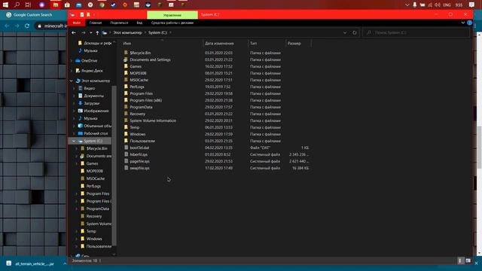Open options chevron beside the .jar download
The image size is (482, 271).
(65, 263)
